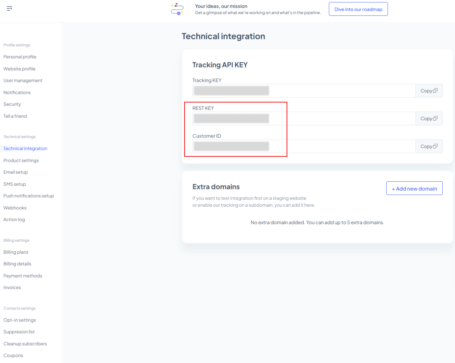Screen dimensions: 455x363
Task: Click inside the Customer ID field
Action: (304, 146)
